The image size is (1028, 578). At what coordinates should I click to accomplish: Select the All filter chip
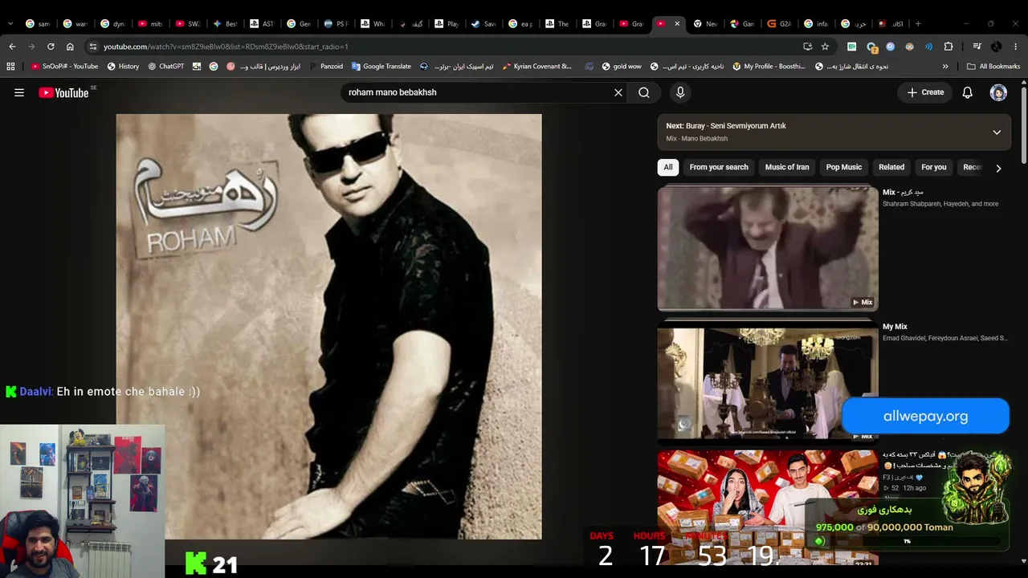[x=667, y=167]
